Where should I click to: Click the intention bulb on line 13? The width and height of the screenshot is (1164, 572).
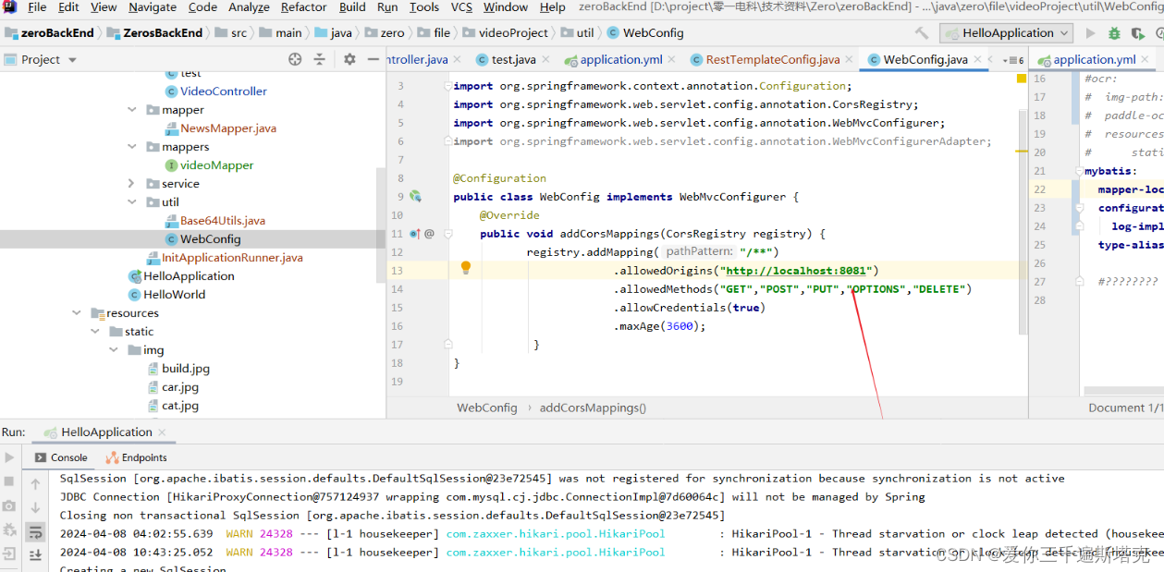(x=466, y=267)
